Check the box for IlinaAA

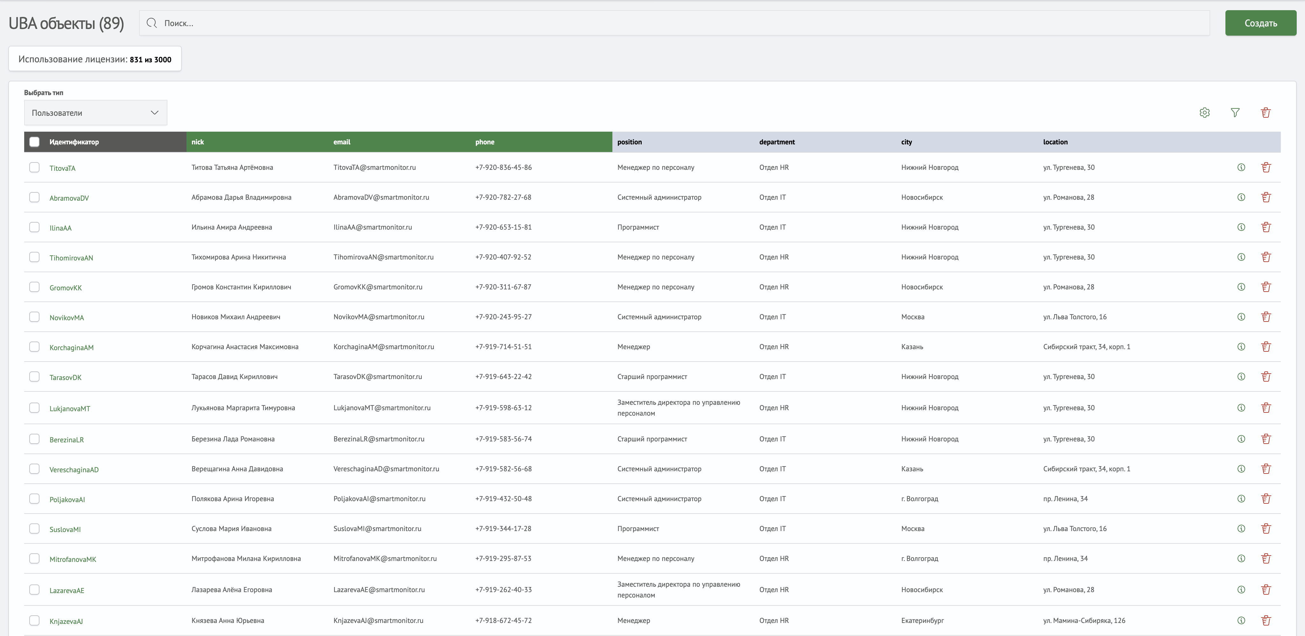tap(34, 227)
